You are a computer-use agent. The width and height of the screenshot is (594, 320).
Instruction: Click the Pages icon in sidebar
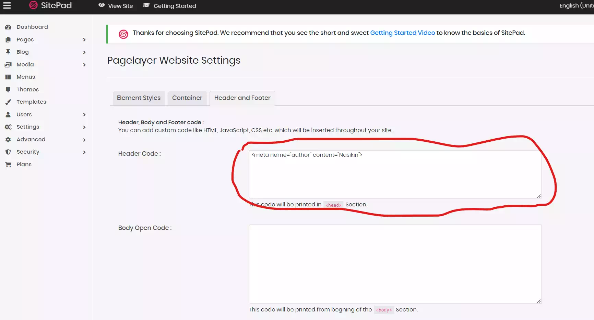[8, 40]
